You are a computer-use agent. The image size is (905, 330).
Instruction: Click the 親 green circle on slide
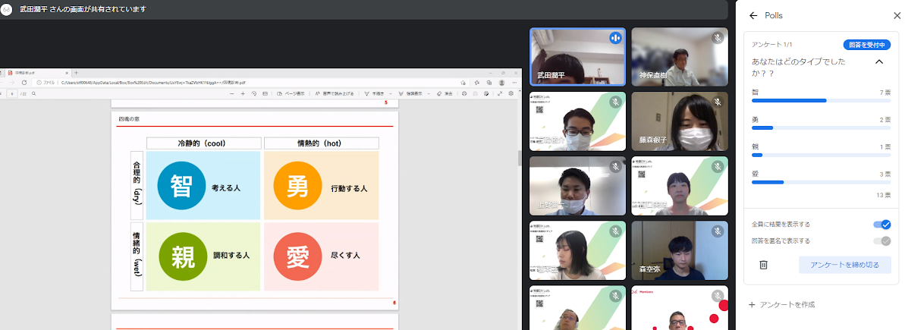(181, 256)
